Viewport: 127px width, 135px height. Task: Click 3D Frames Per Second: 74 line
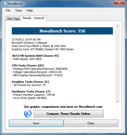click(x=28, y=85)
